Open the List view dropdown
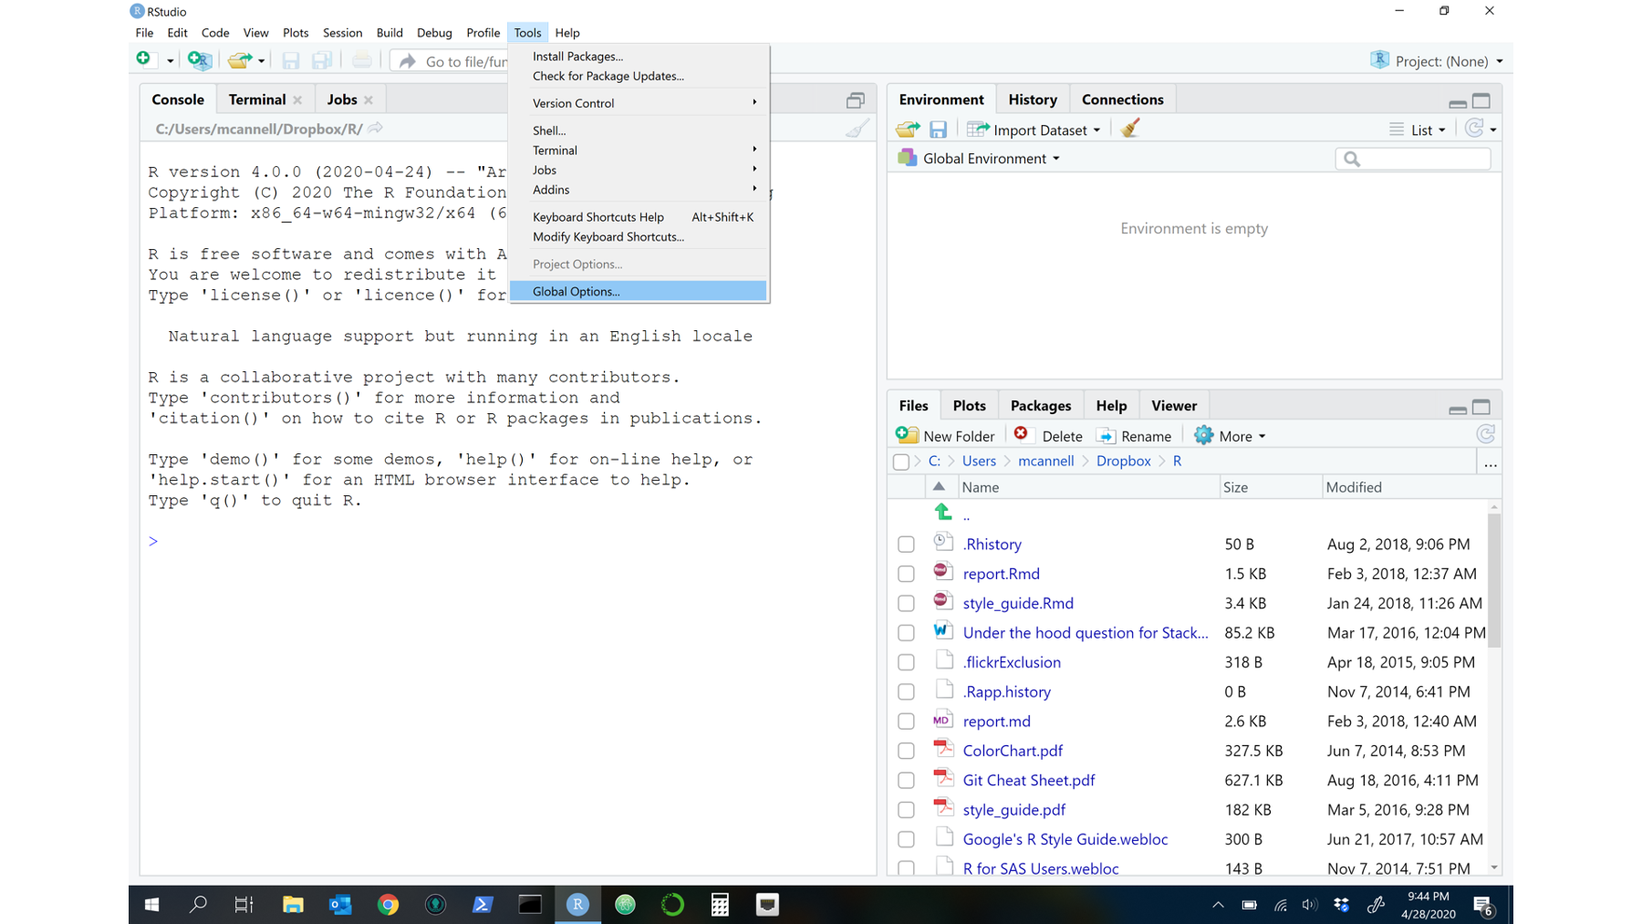1642x924 pixels. (x=1418, y=130)
